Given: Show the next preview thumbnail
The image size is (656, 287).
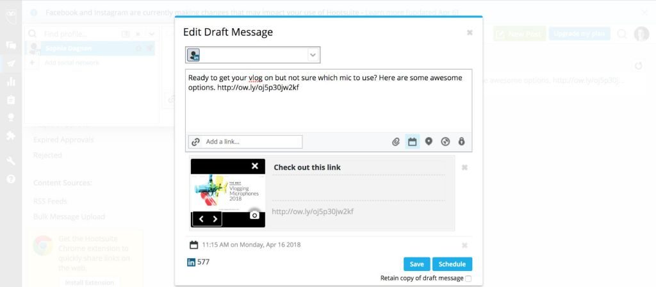Looking at the screenshot, I should click(x=215, y=219).
